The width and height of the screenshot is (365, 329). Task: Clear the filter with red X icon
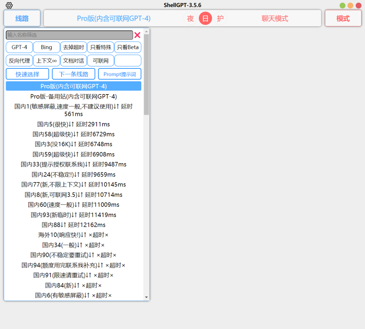click(137, 35)
